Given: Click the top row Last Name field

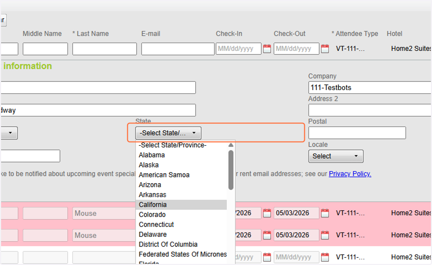Looking at the screenshot, I should click(104, 49).
